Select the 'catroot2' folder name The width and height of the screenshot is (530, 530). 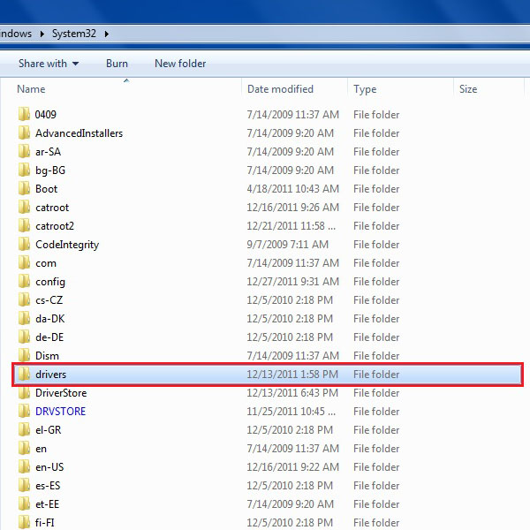[x=55, y=226]
